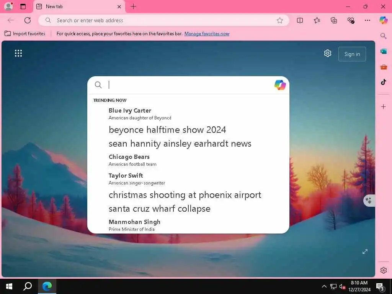This screenshot has height=294, width=392.
Task: Select the New tab tab
Action: tap(79, 7)
